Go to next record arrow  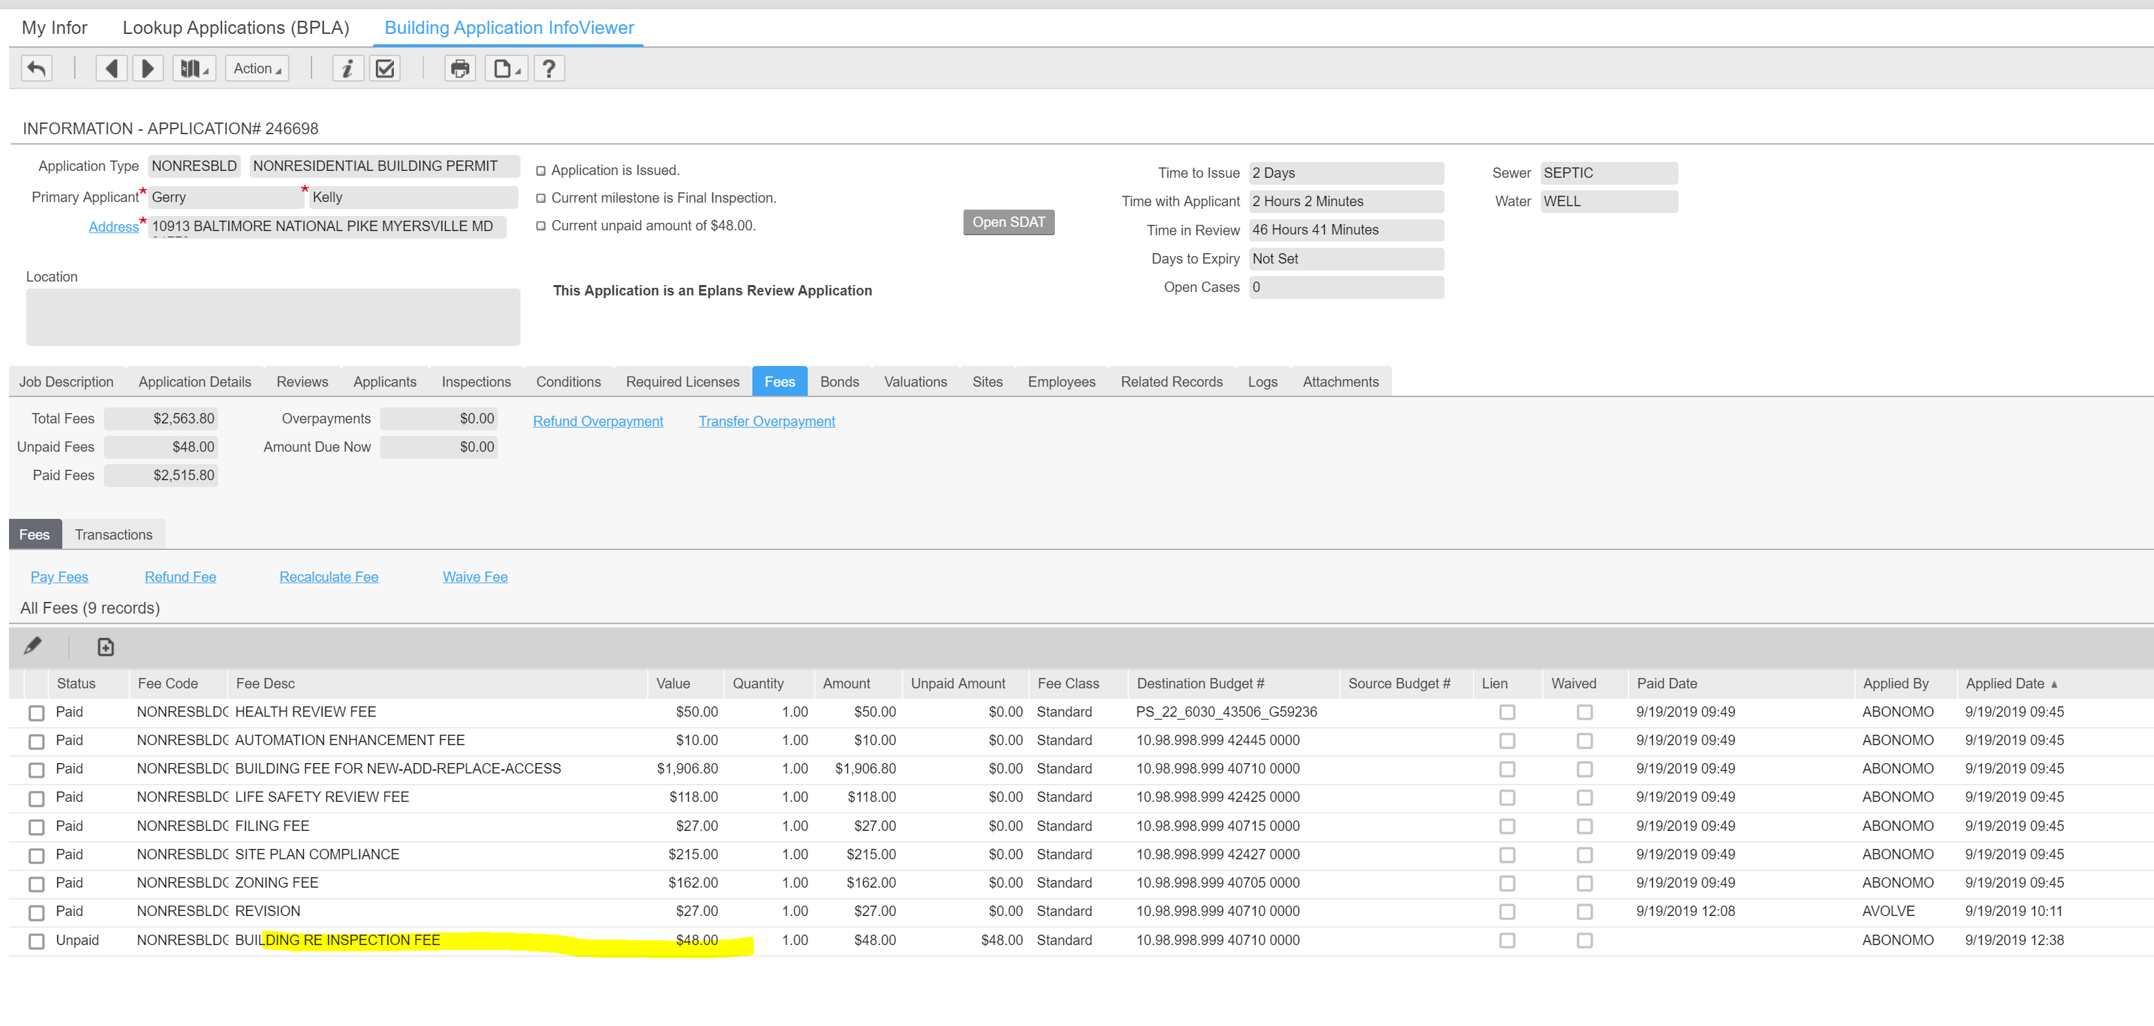pyautogui.click(x=148, y=68)
